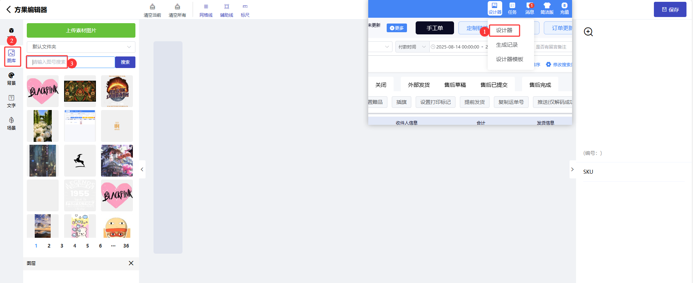Select the black deer silhouette thumbnail
Image resolution: width=693 pixels, height=283 pixels.
point(80,161)
